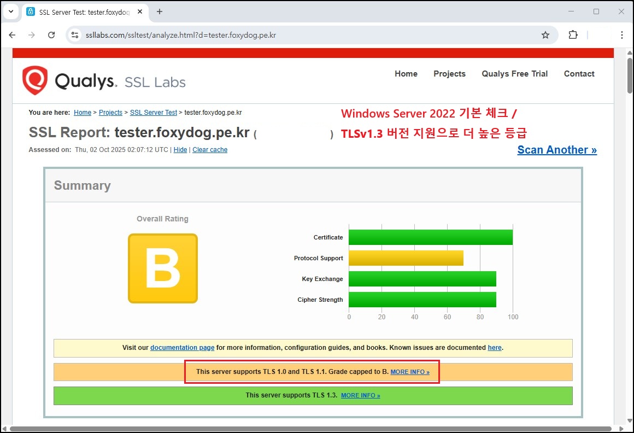Open MORE INFO for TLS 1.3 notice
The height and width of the screenshot is (433, 634).
360,395
